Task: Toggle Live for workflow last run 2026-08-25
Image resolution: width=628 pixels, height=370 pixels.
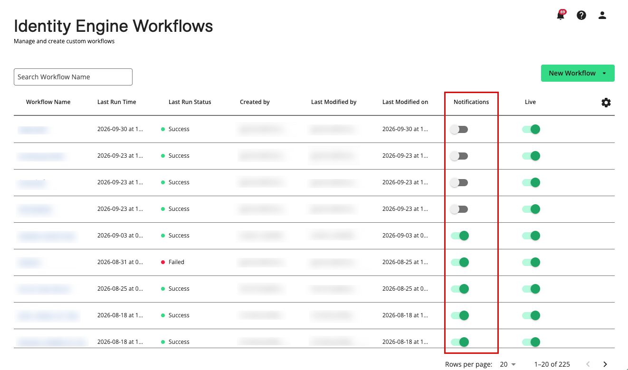Action: pyautogui.click(x=531, y=289)
